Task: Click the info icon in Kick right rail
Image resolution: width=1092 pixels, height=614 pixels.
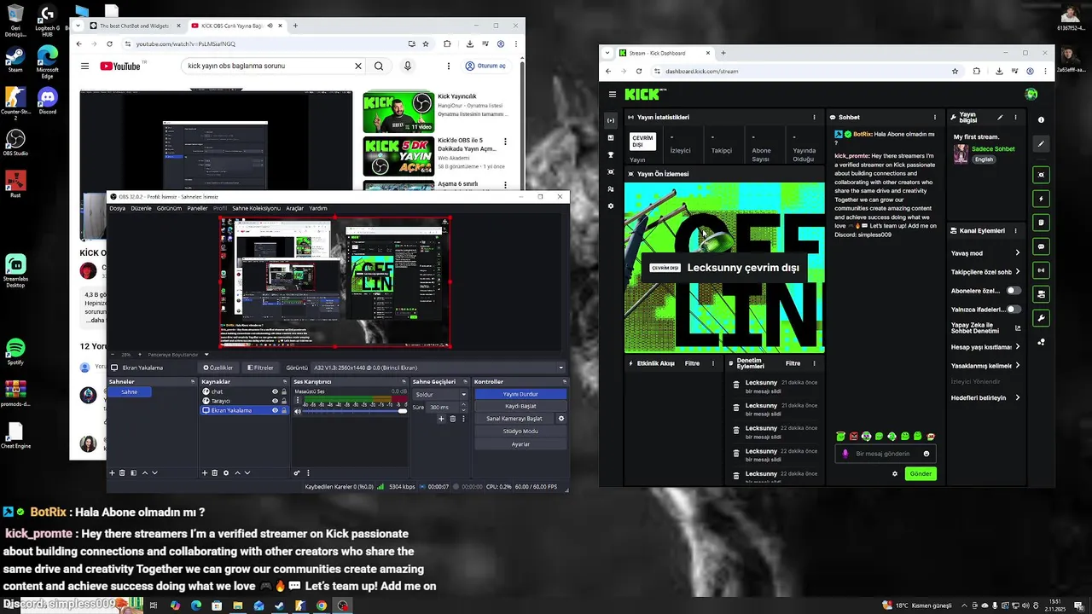Action: [x=1041, y=120]
